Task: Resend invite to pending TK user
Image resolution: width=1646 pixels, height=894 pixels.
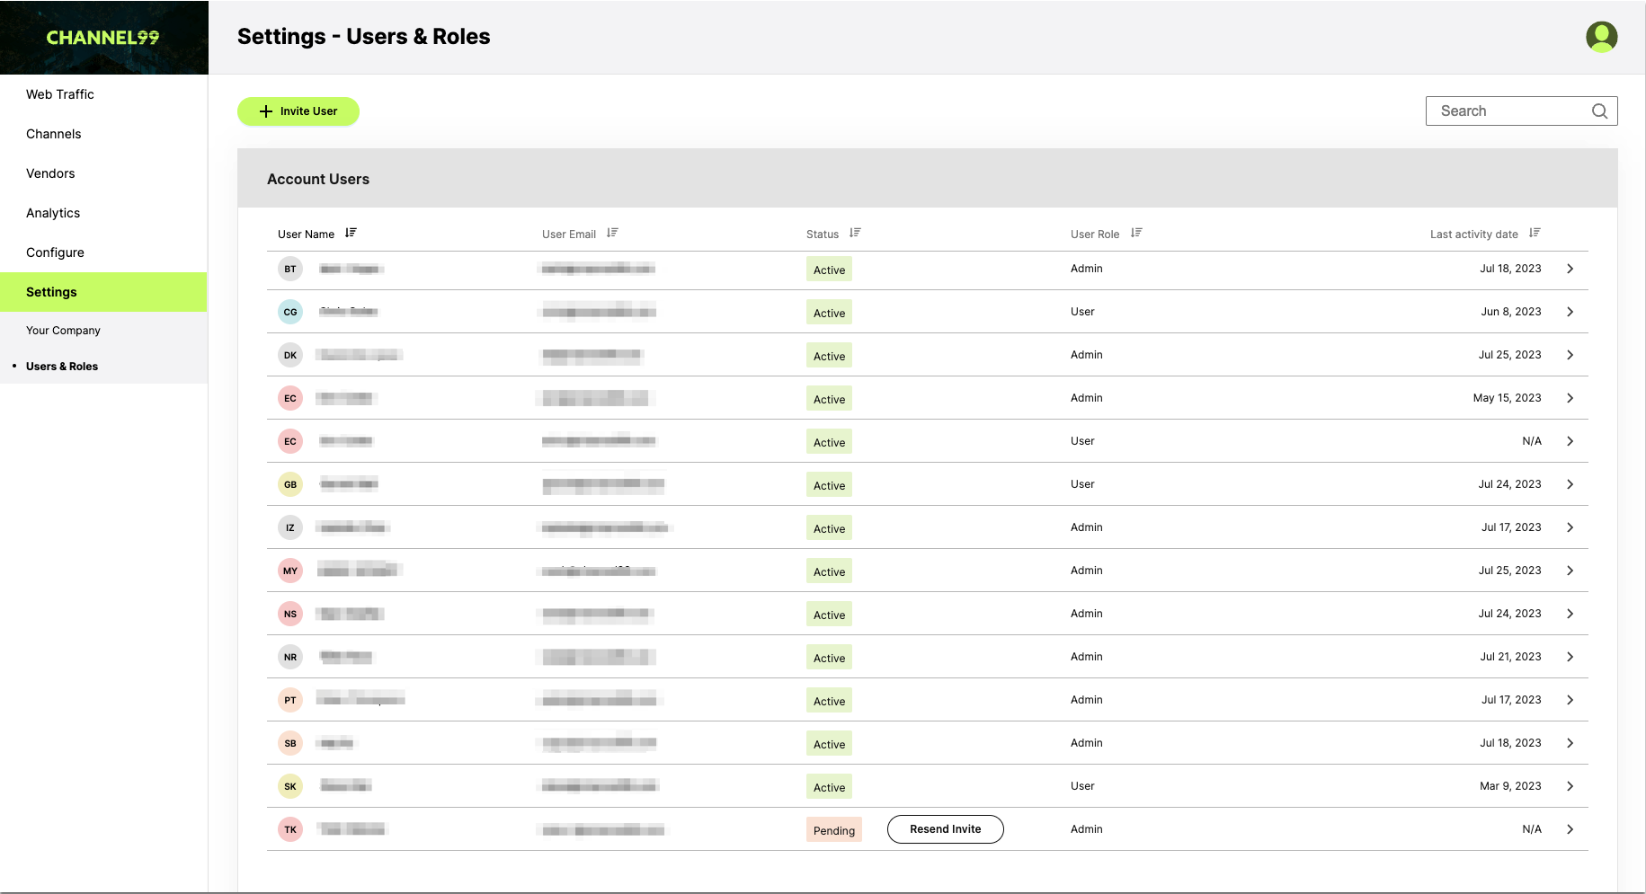Action: click(x=946, y=829)
